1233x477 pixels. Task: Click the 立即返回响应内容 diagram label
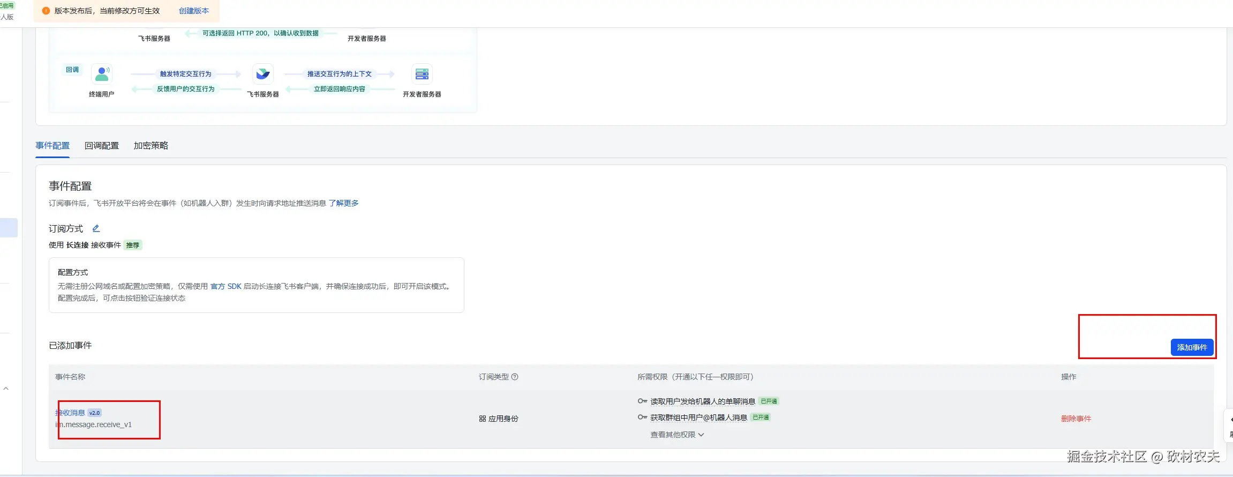(x=340, y=89)
